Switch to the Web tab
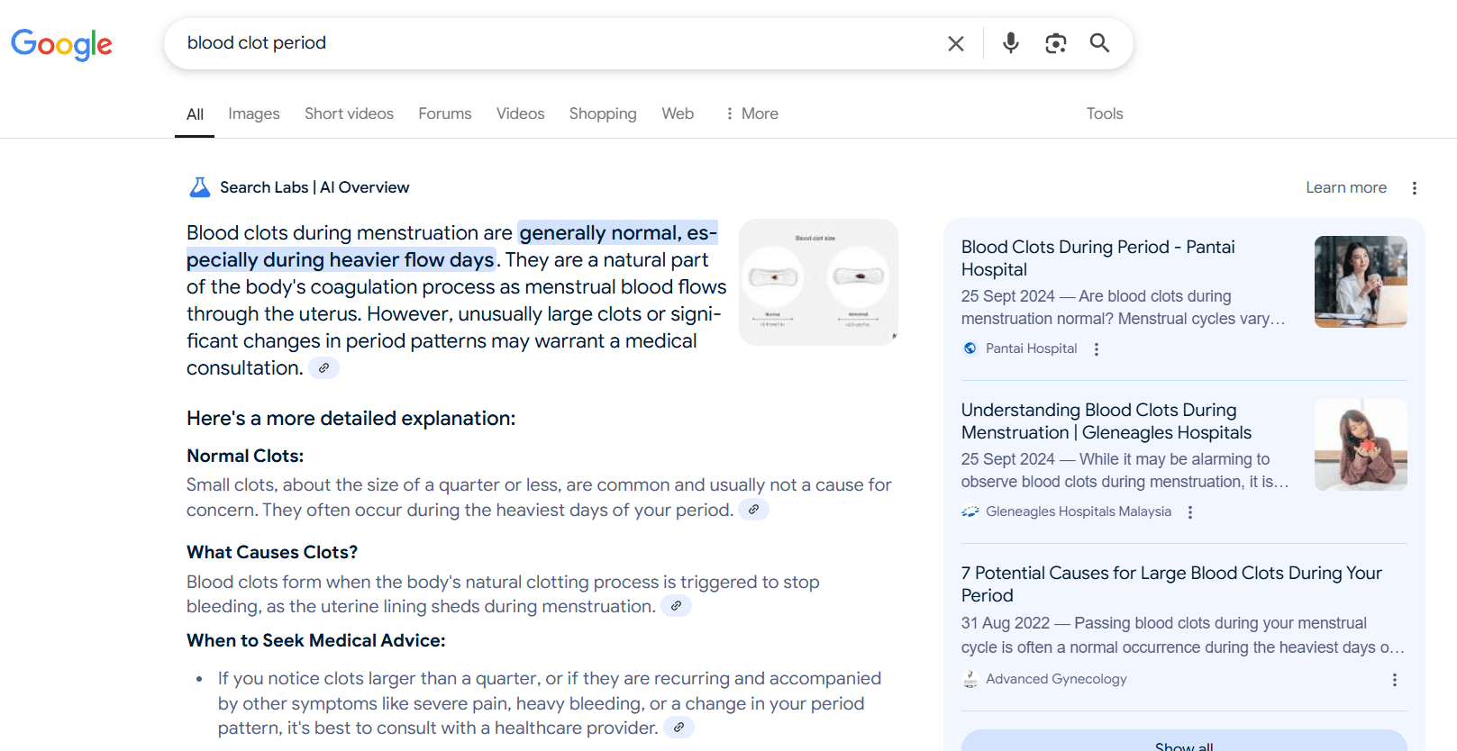Viewport: 1457px width, 751px height. coord(678,113)
